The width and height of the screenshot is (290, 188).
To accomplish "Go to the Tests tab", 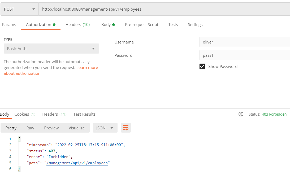I will click(x=173, y=25).
